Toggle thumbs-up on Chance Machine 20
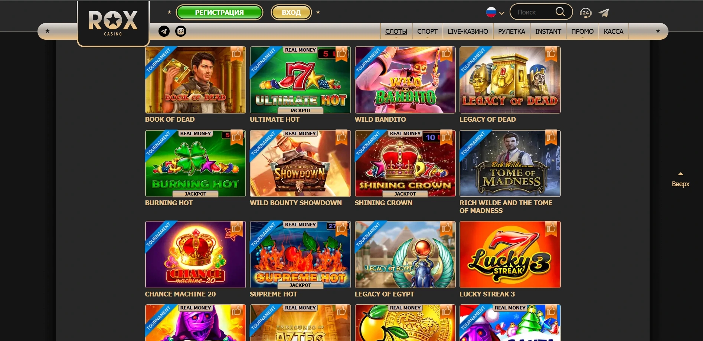This screenshot has height=341, width=703. (236, 229)
